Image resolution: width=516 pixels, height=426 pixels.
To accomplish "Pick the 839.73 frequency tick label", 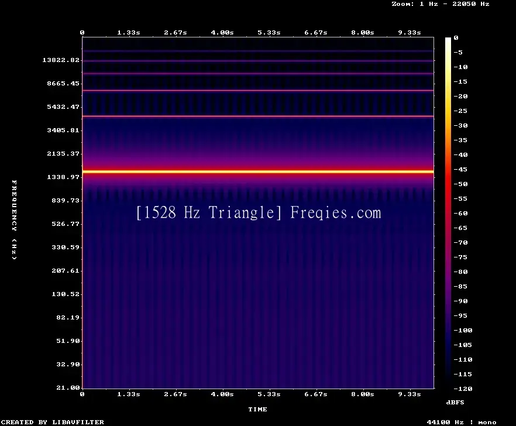I will [66, 201].
